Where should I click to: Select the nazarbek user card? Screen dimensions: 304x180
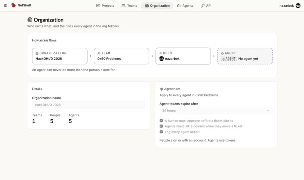coord(183,56)
